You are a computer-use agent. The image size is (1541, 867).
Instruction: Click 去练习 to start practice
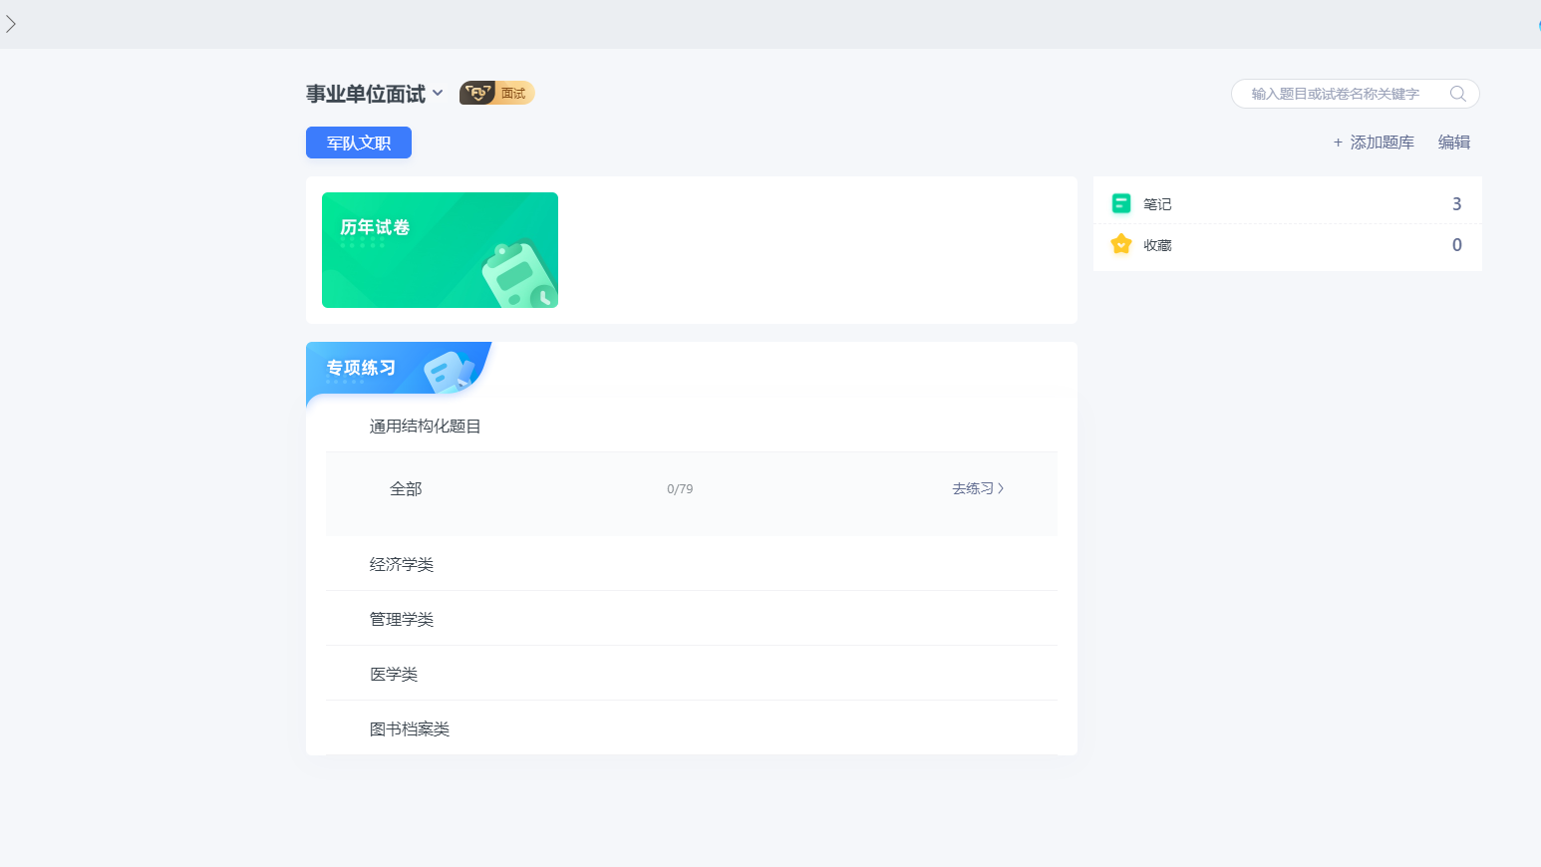(x=977, y=488)
